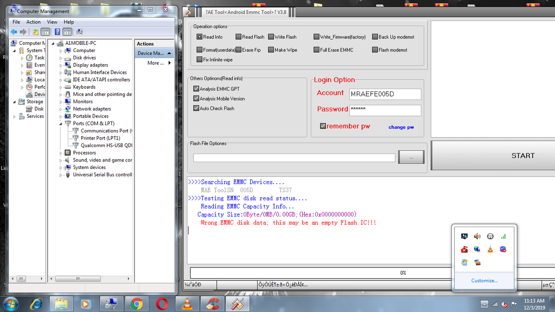
Task: Check the Full Erase EMMC option
Action: coord(317,50)
